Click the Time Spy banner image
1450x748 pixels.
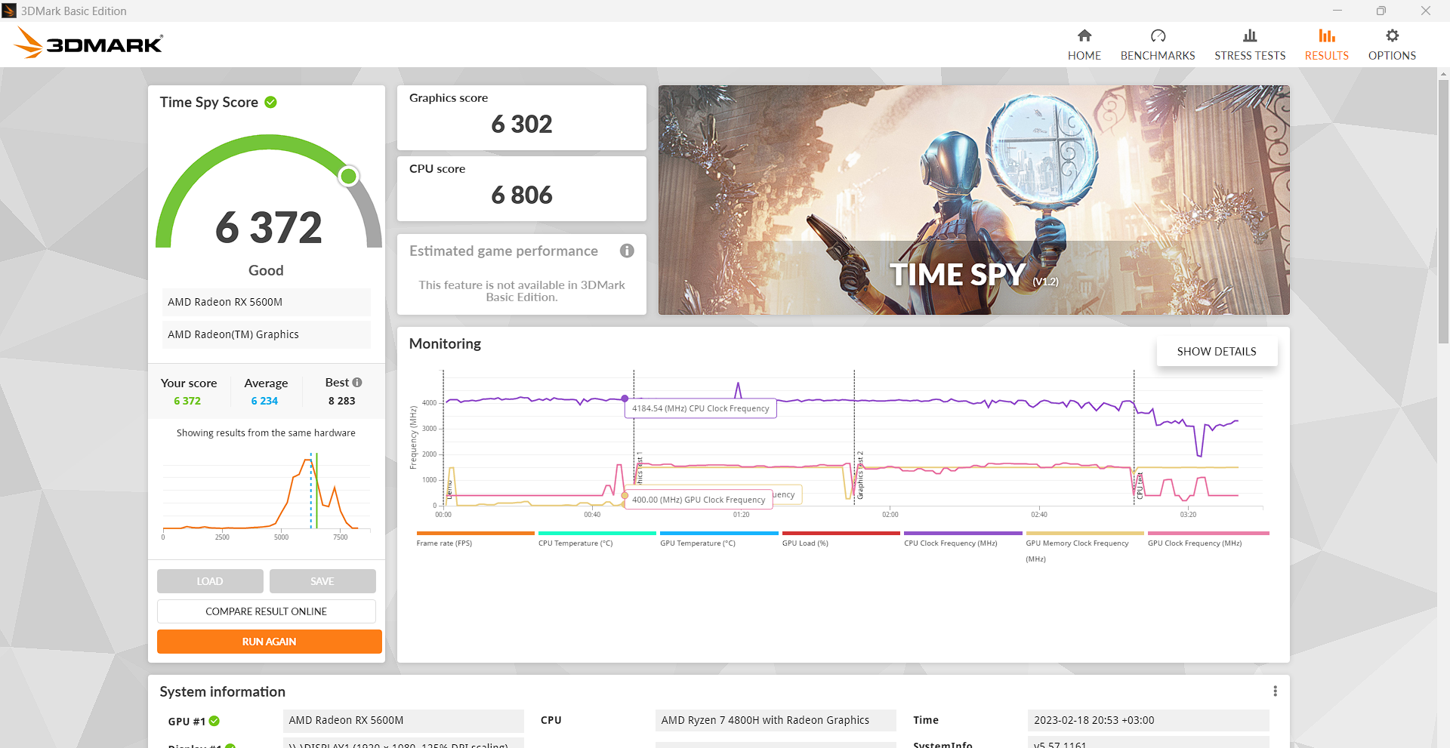tap(973, 200)
